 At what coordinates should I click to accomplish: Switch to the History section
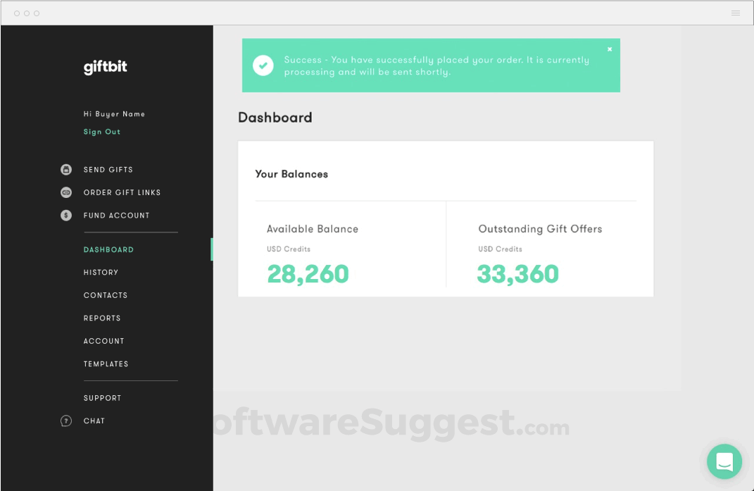(x=101, y=272)
